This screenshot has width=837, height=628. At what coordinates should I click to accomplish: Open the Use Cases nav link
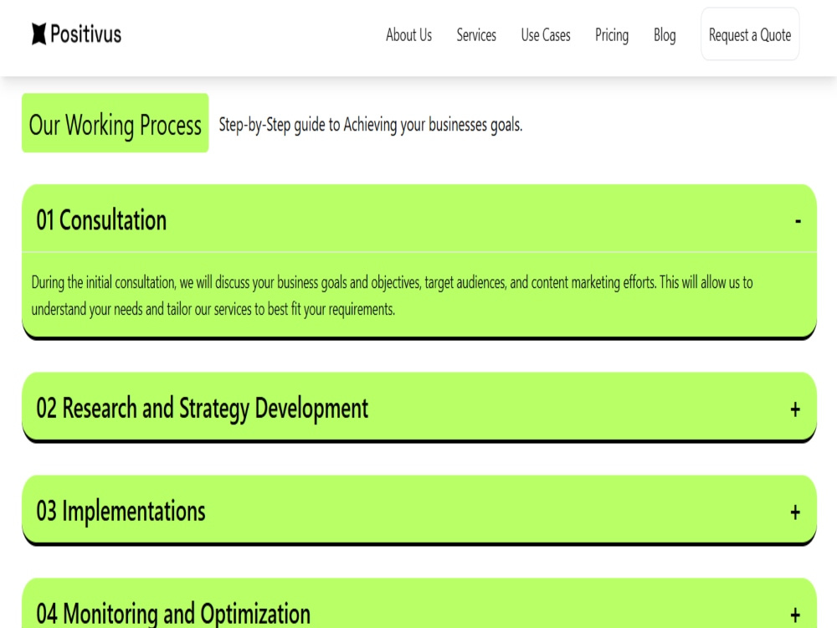[546, 35]
